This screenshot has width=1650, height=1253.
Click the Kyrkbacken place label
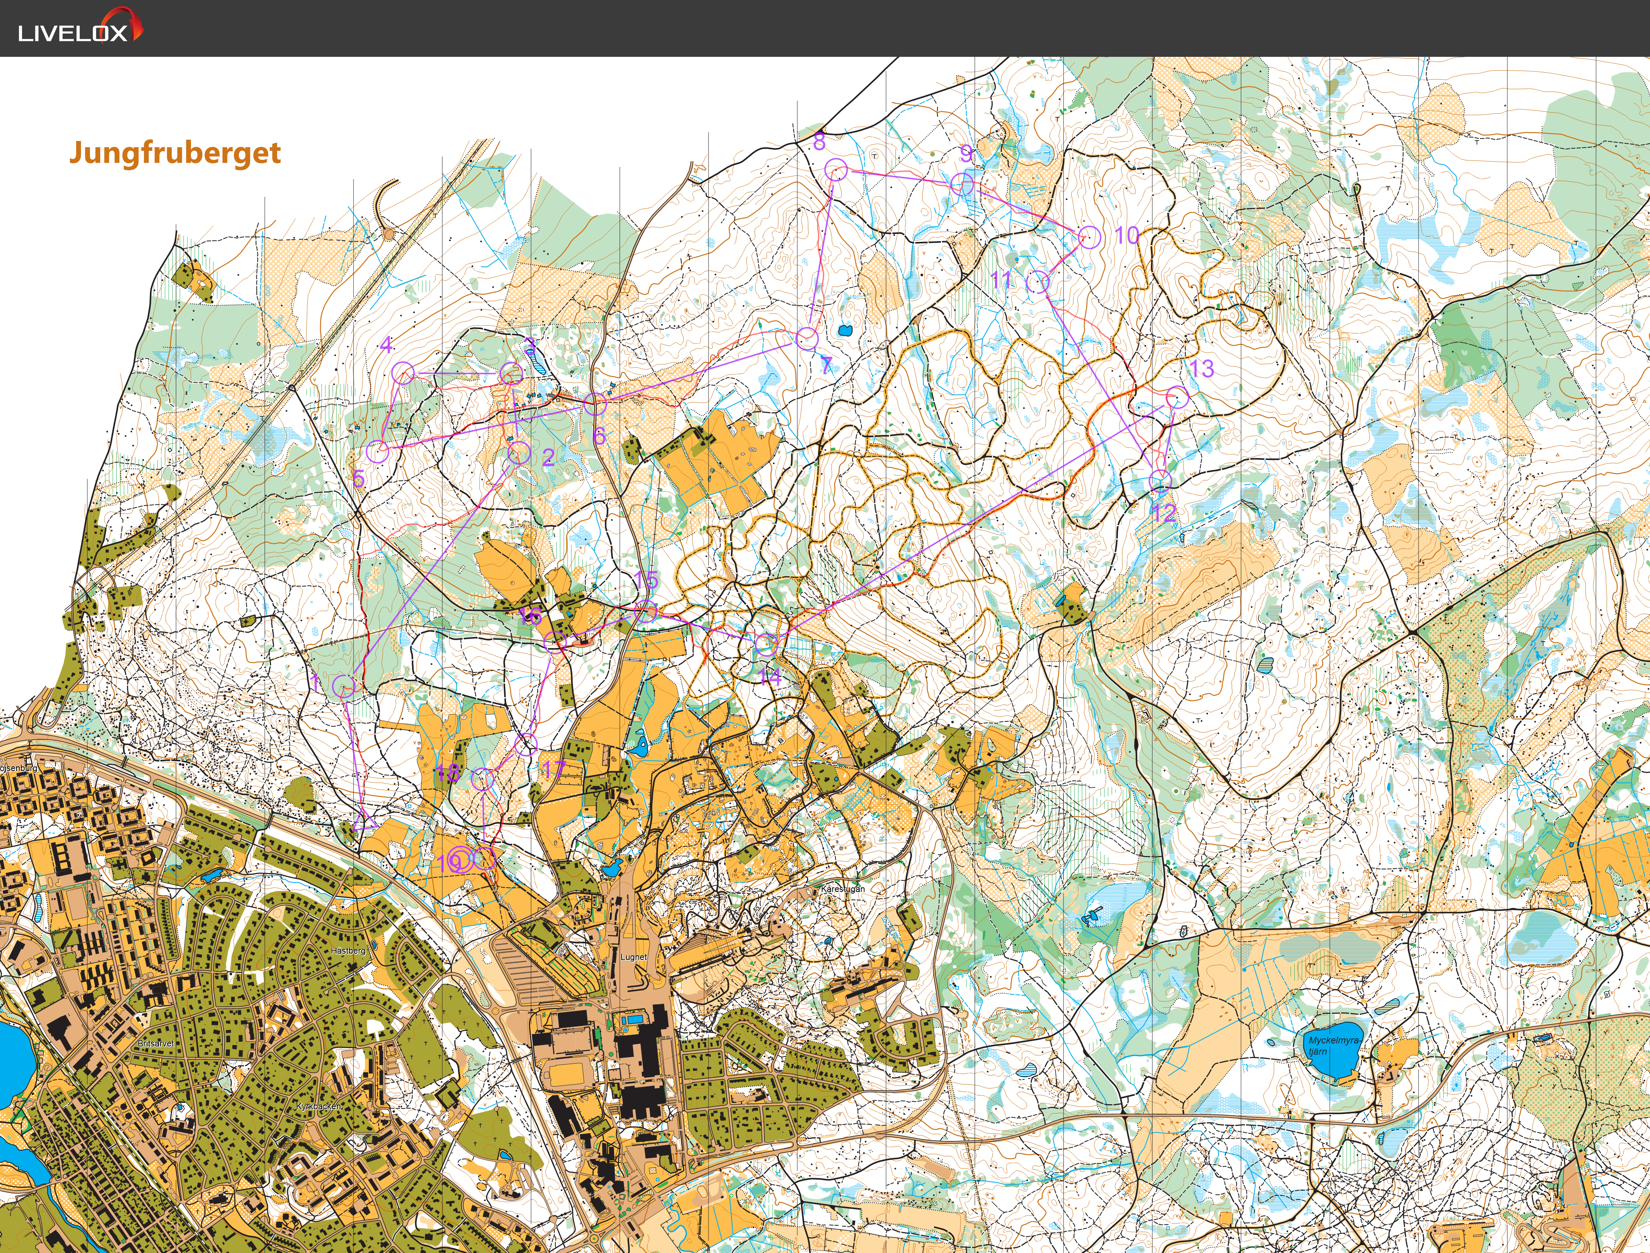[318, 1107]
